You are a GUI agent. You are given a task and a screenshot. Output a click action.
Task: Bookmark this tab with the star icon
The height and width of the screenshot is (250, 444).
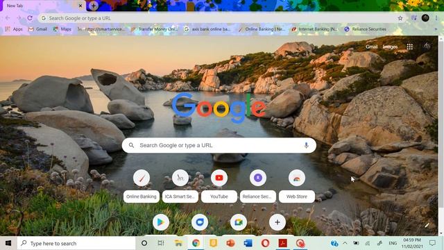(x=400, y=18)
